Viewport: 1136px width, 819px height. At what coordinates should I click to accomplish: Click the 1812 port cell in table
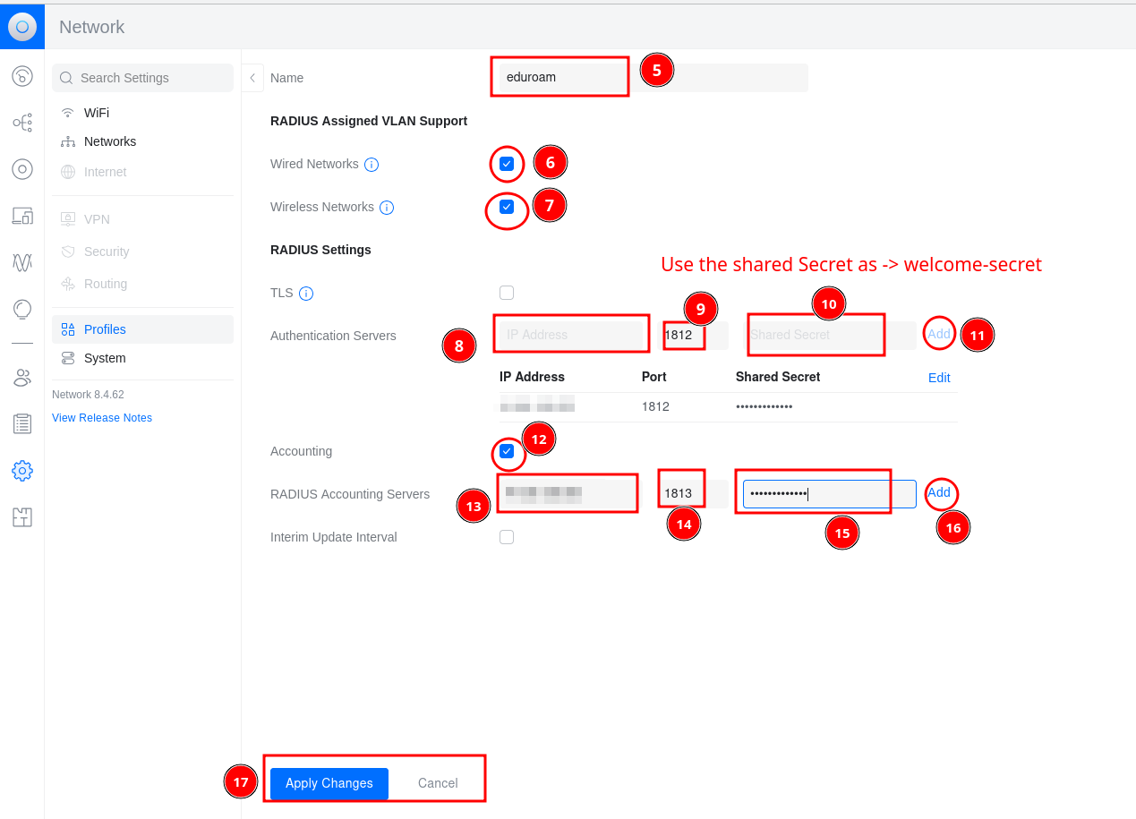(x=655, y=406)
